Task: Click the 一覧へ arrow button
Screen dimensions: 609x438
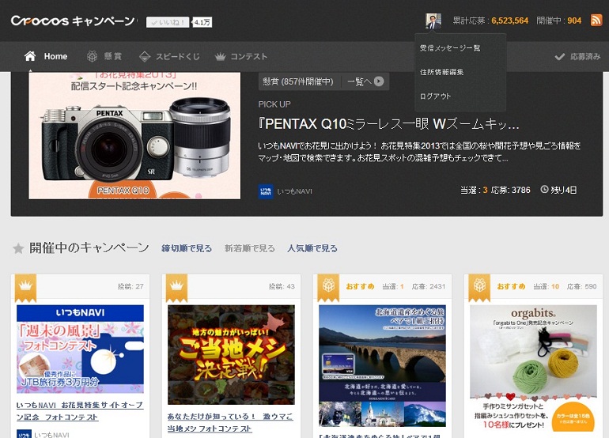Action: (365, 81)
